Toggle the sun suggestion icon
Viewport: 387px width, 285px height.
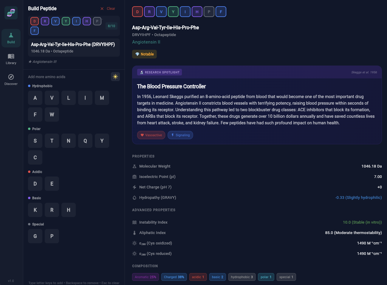pos(115,77)
